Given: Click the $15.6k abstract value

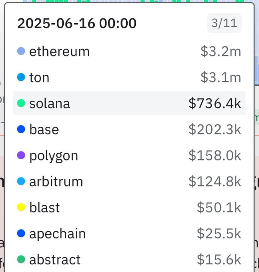Looking at the screenshot, I should coord(219,260).
